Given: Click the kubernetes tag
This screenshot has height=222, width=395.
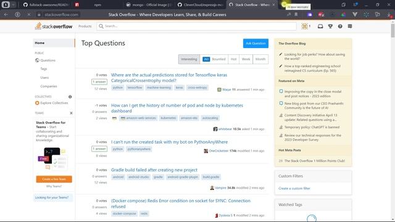Looking at the screenshot, I should 168,118.
